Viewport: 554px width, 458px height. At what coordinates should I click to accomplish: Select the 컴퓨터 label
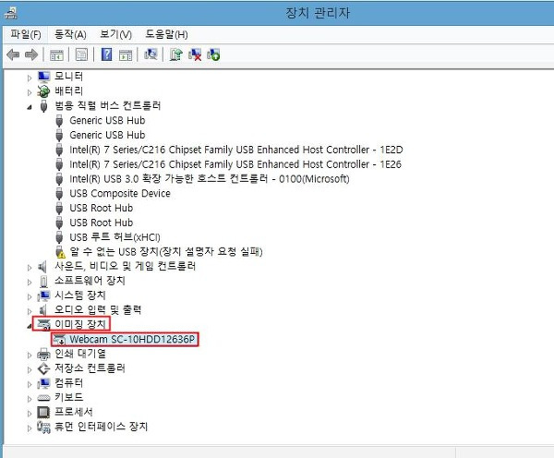(68, 382)
